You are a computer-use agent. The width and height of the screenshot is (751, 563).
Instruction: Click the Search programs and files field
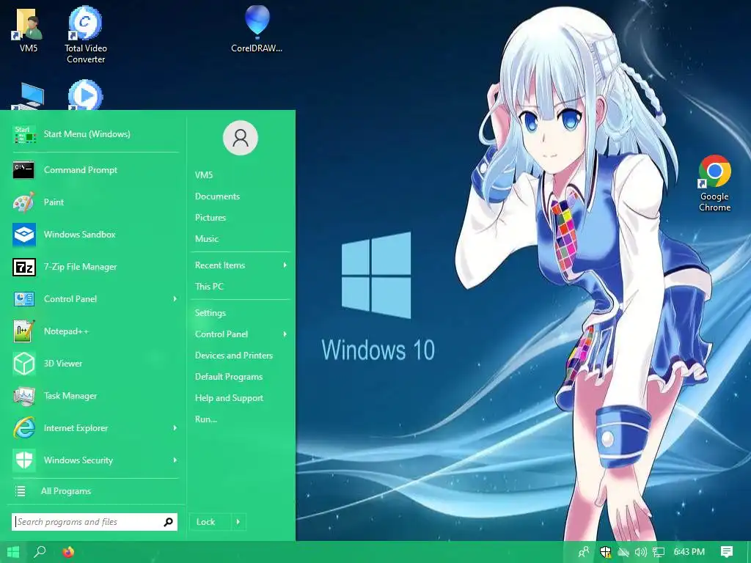click(95, 522)
